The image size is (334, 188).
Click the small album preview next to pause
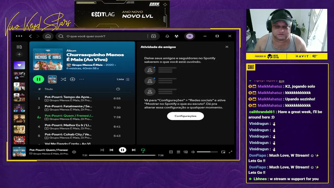tap(52, 79)
